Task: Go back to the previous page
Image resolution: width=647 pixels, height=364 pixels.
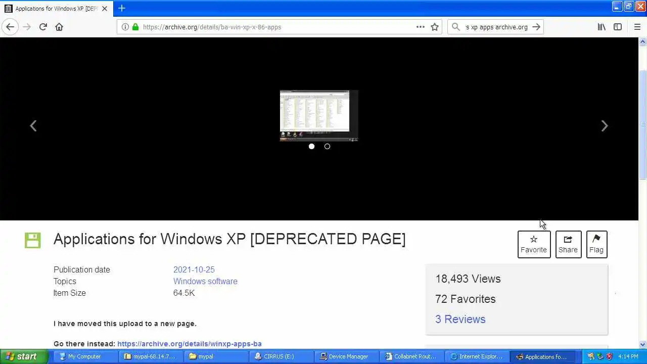Action: (x=10, y=27)
